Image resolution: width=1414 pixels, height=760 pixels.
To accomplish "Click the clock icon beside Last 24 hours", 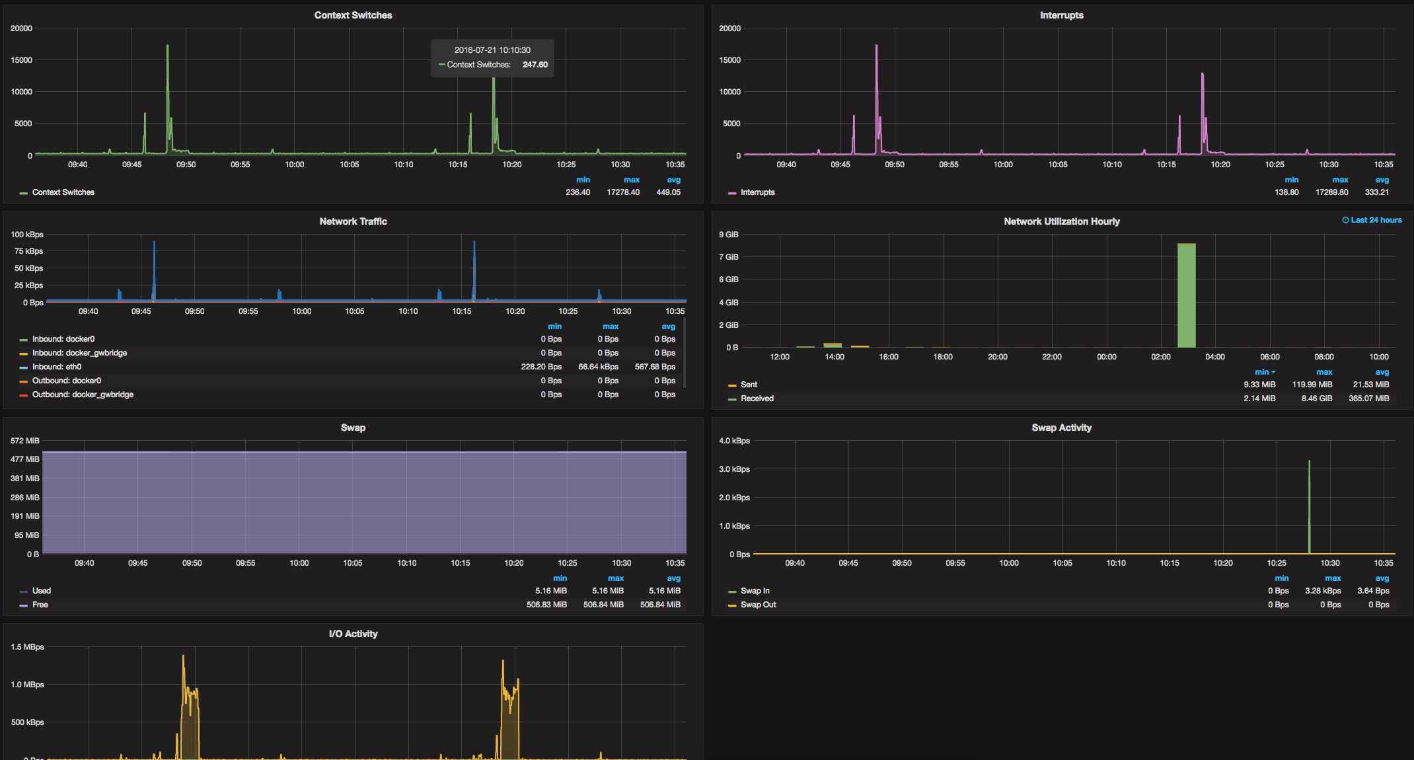I will tap(1345, 220).
